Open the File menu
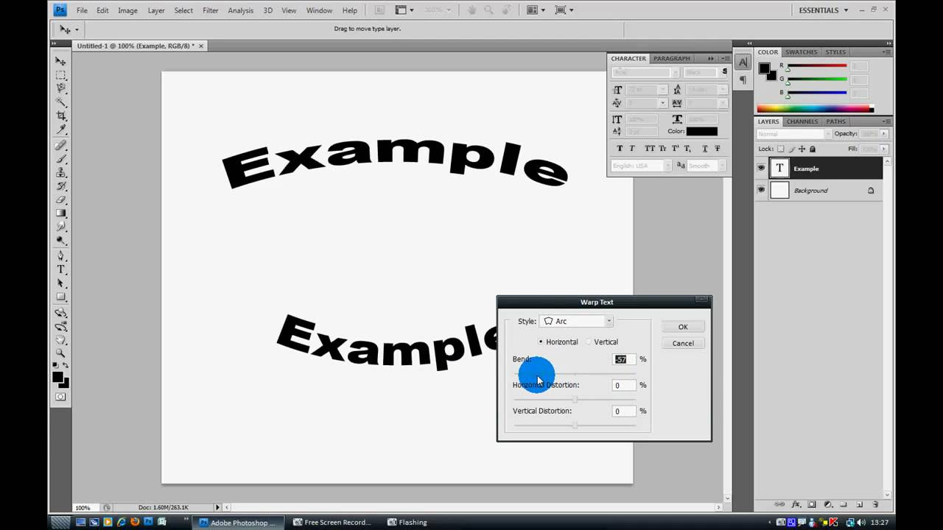 pyautogui.click(x=82, y=10)
